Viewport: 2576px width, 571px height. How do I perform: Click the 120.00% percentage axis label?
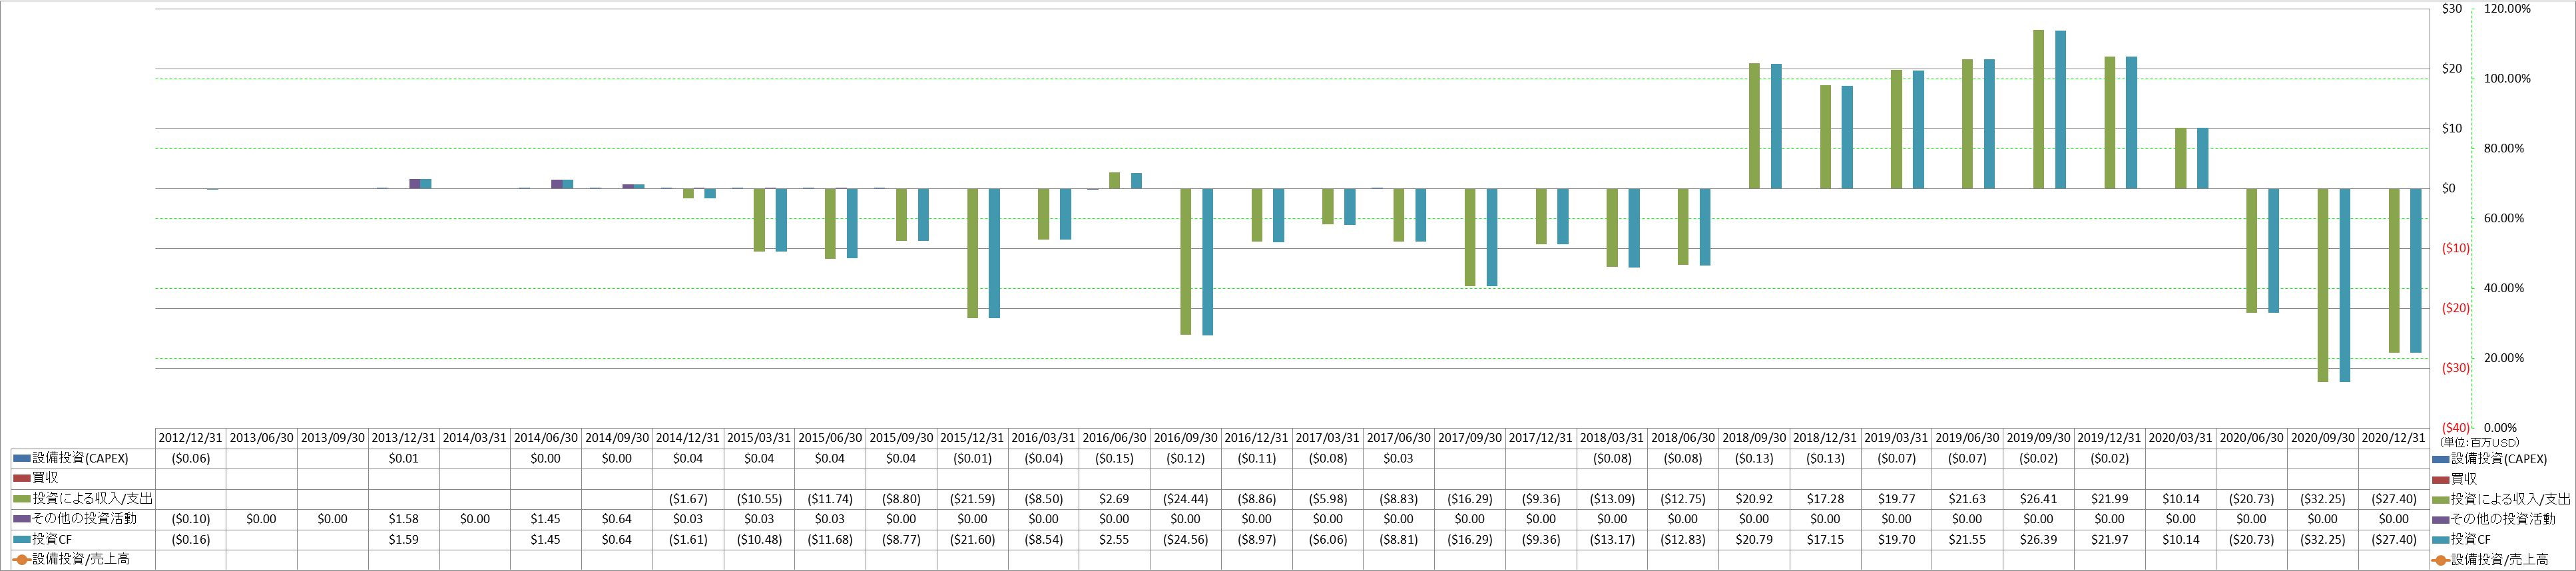[x=2507, y=9]
